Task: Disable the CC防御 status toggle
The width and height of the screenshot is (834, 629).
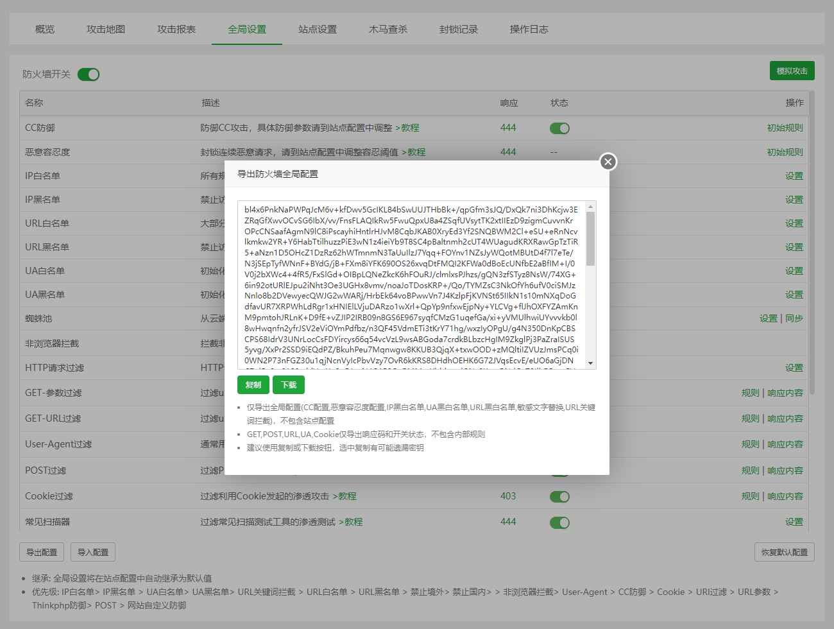Action: coord(559,128)
